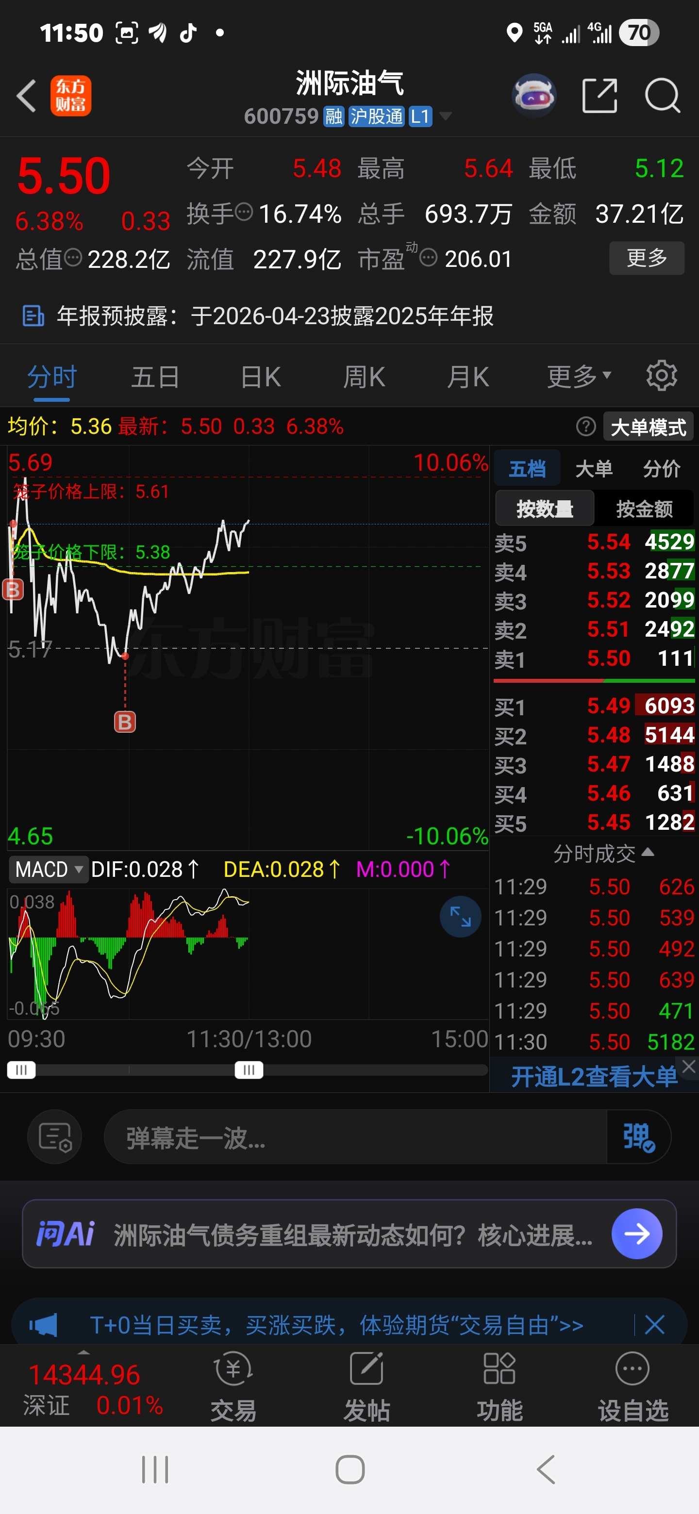Select the 分价 tab
This screenshot has height=1514, width=699.
point(661,469)
